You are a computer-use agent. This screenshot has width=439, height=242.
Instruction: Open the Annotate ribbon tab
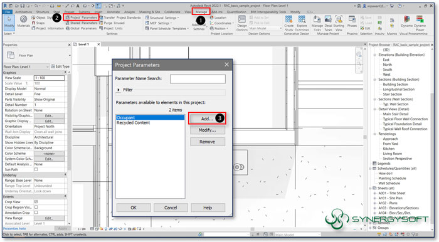click(x=113, y=12)
